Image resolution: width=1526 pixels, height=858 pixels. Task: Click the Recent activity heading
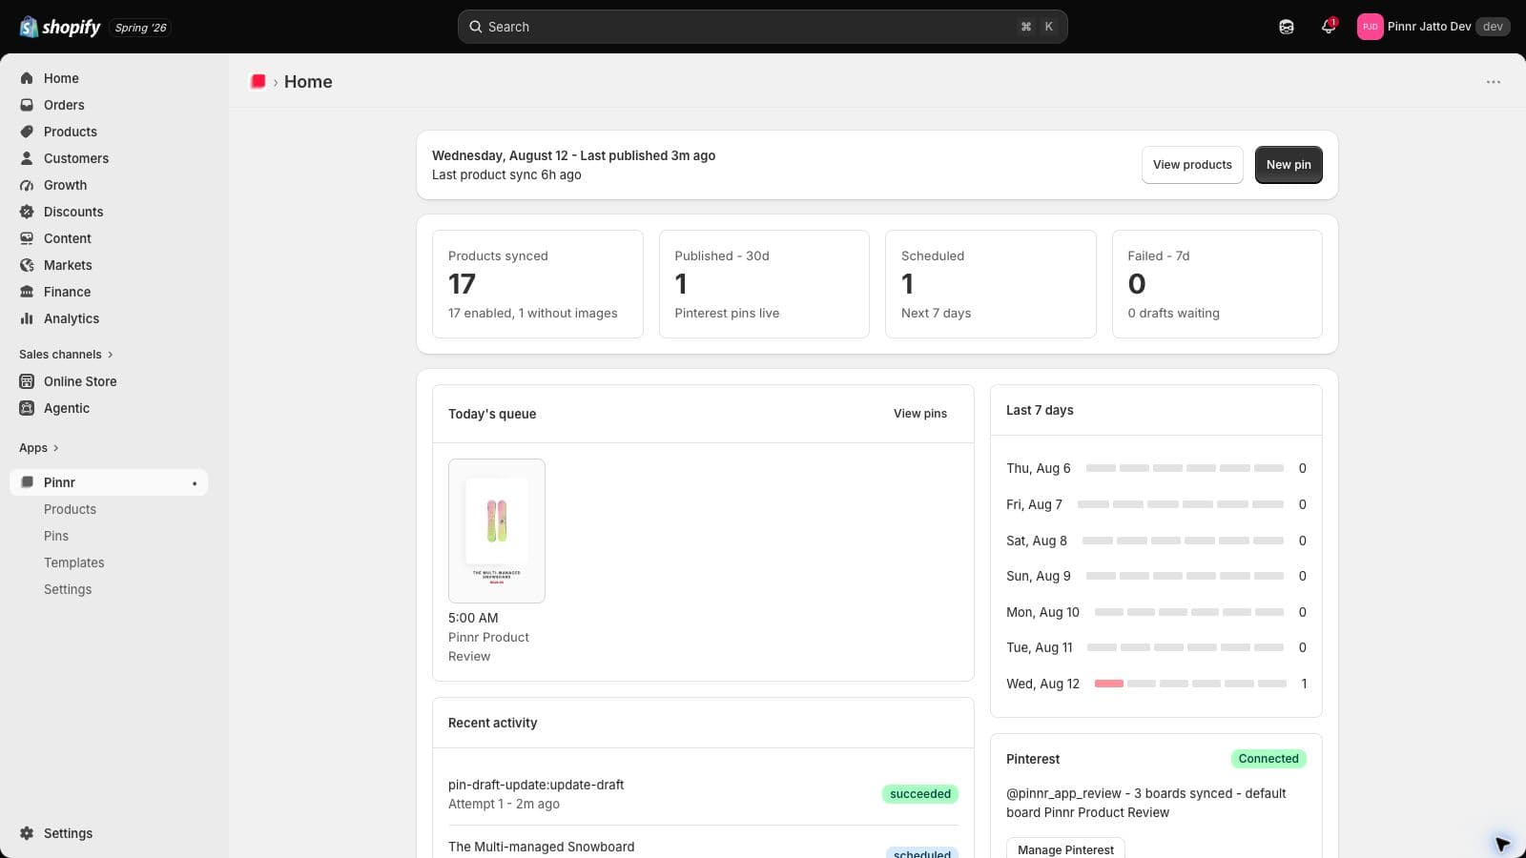coord(492,723)
